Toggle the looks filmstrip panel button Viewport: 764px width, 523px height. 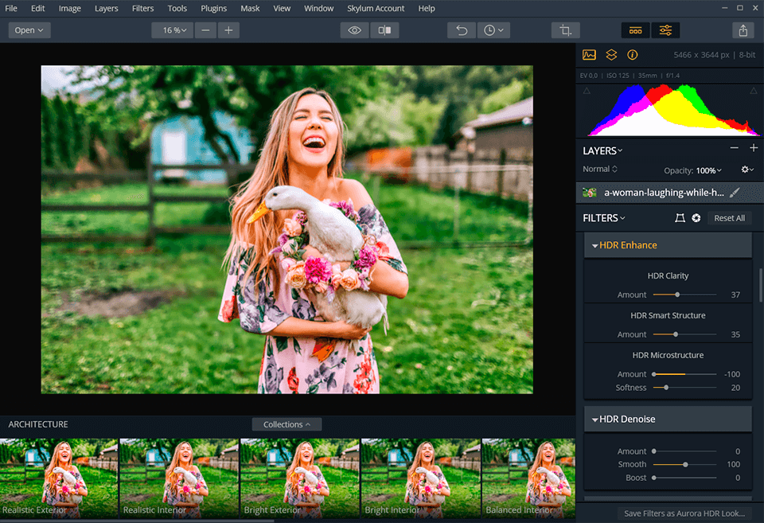coord(635,30)
